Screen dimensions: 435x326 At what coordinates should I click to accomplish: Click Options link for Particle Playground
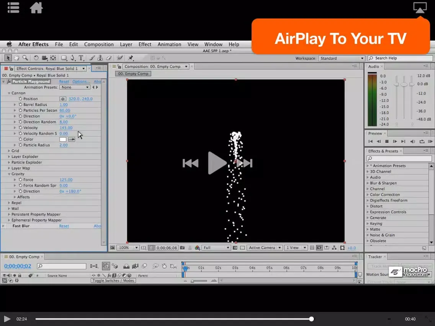point(81,81)
